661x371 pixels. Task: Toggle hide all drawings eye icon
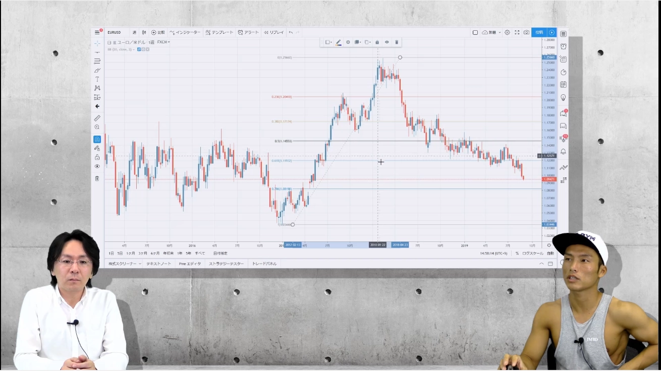click(x=97, y=166)
